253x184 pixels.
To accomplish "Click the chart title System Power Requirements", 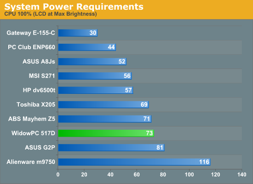I will [74, 7].
